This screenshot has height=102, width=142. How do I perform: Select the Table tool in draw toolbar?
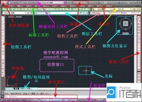3,69
